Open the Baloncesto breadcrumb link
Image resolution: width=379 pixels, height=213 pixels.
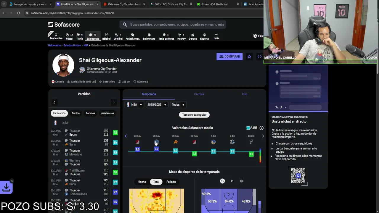(54, 45)
